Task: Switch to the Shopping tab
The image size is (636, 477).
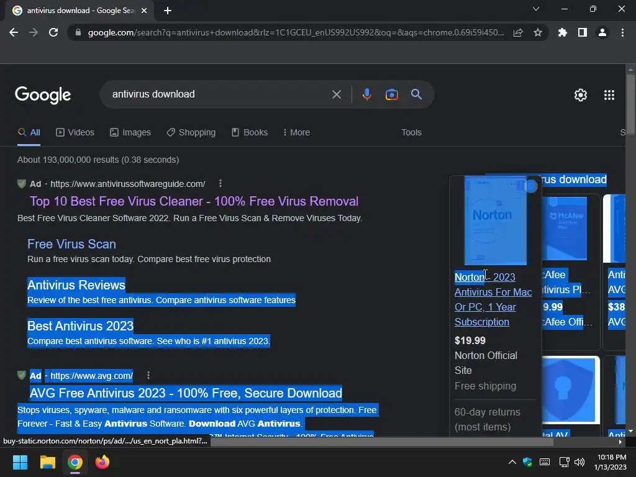Action: tap(191, 133)
